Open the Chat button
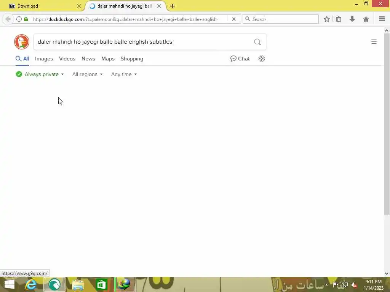The height and width of the screenshot is (292, 390). tap(240, 59)
